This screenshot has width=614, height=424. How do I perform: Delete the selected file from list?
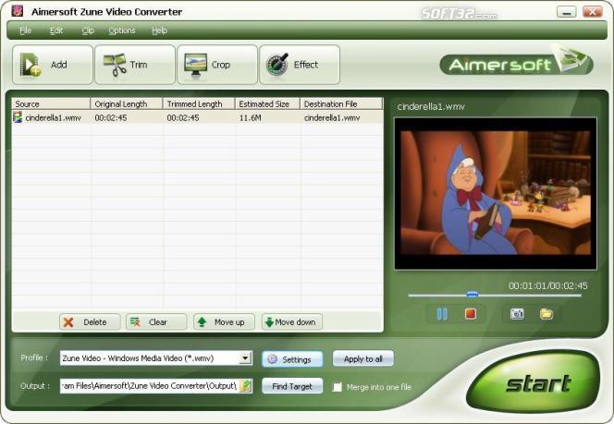[90, 321]
